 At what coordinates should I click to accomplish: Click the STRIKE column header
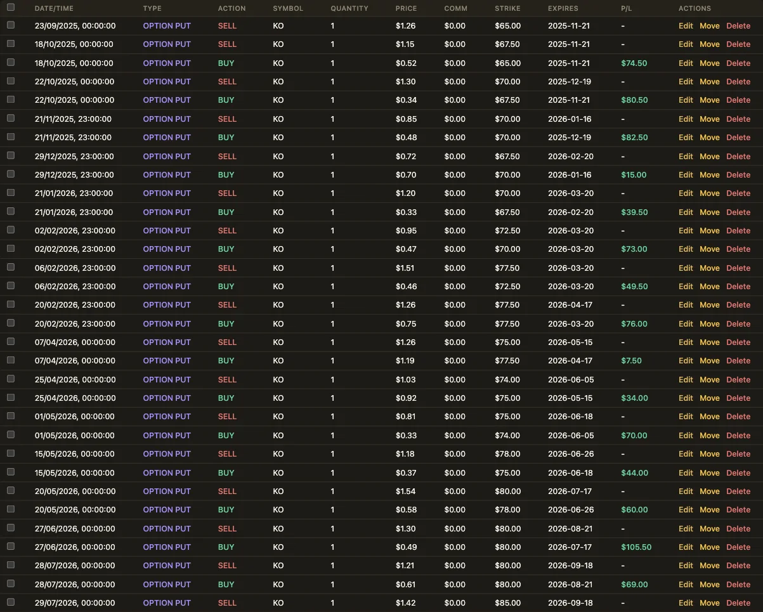(508, 9)
